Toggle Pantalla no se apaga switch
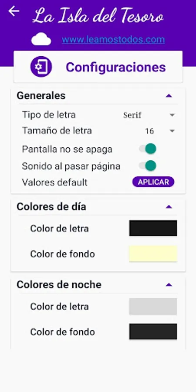The image size is (196, 392). tap(148, 149)
